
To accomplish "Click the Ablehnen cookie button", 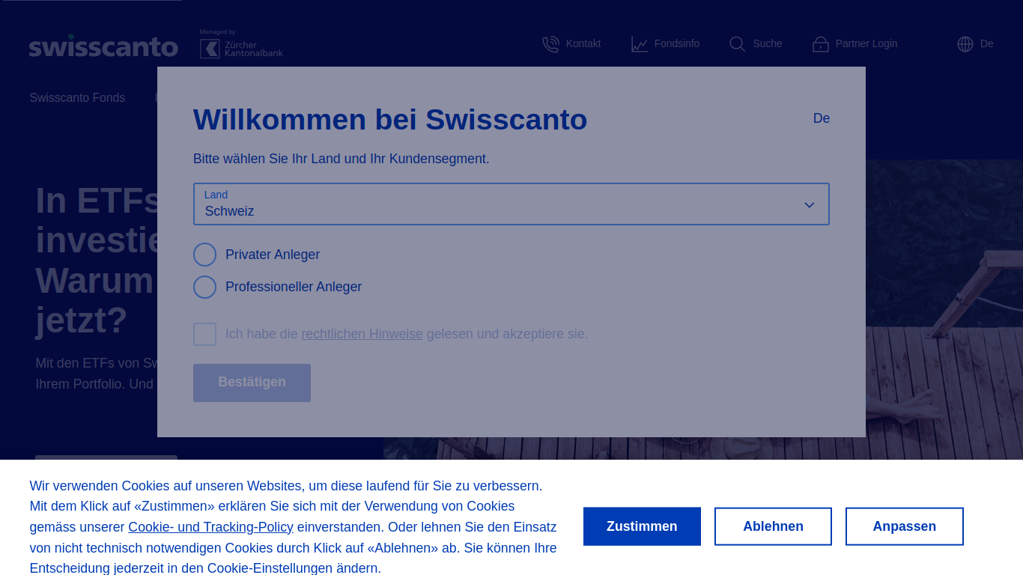I will click(x=773, y=526).
